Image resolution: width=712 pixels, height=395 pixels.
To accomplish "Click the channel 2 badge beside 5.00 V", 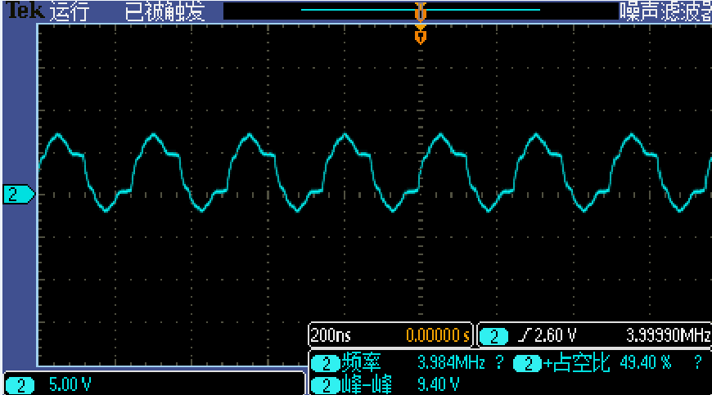I will click(x=20, y=386).
